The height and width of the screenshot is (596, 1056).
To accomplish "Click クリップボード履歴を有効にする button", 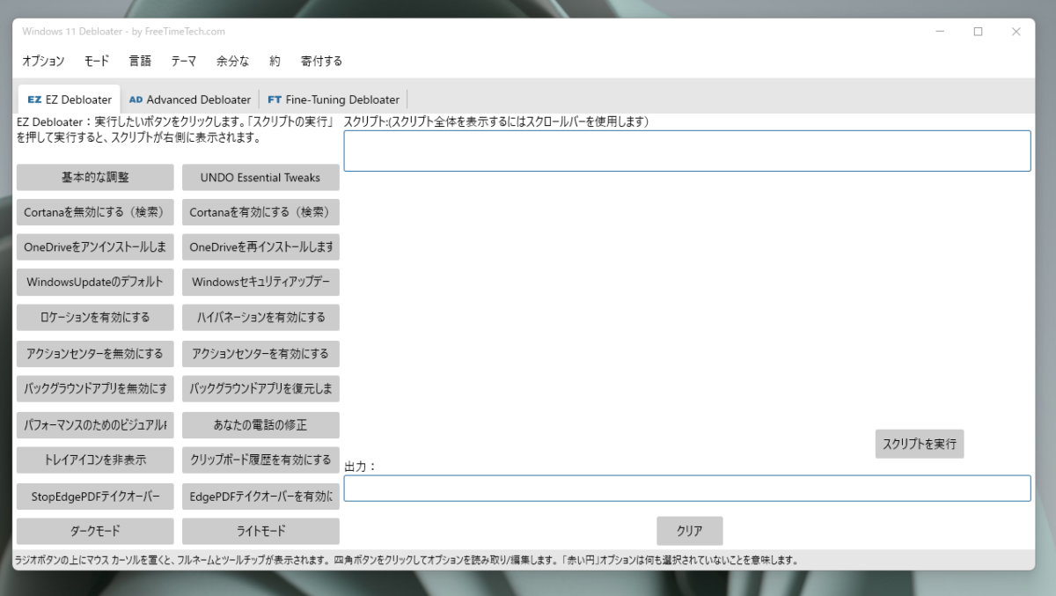I will (260, 460).
